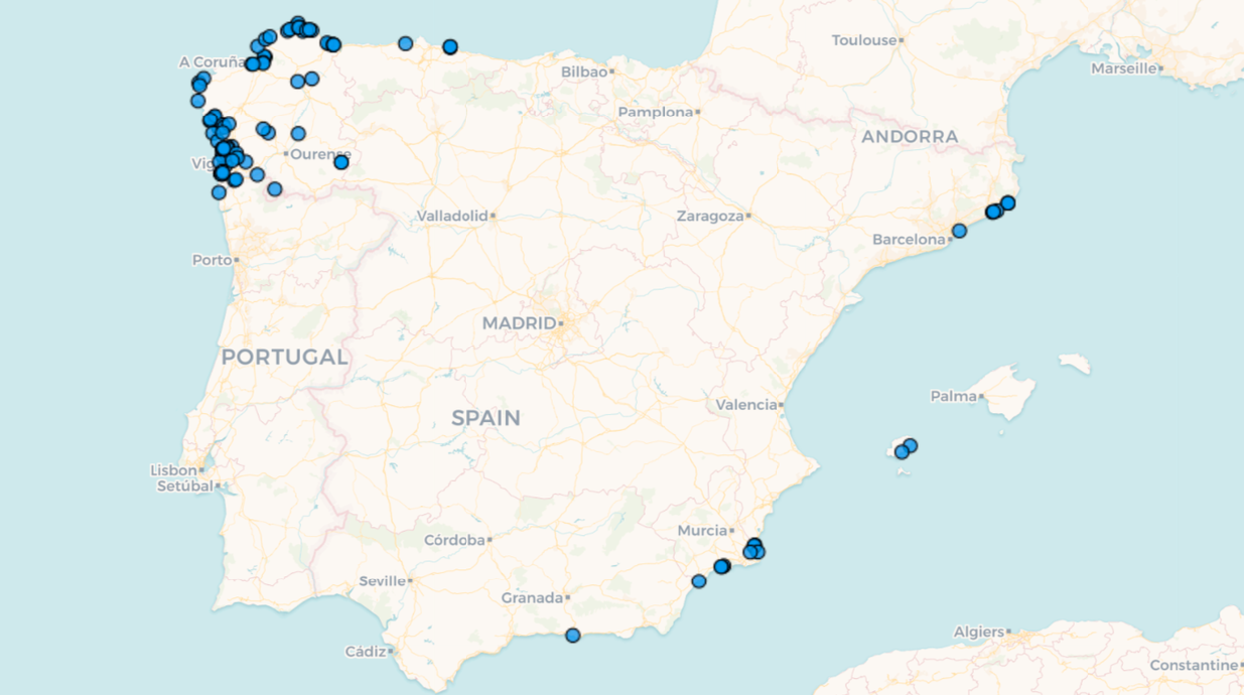Click the isolated marker east of Ourense

point(341,162)
